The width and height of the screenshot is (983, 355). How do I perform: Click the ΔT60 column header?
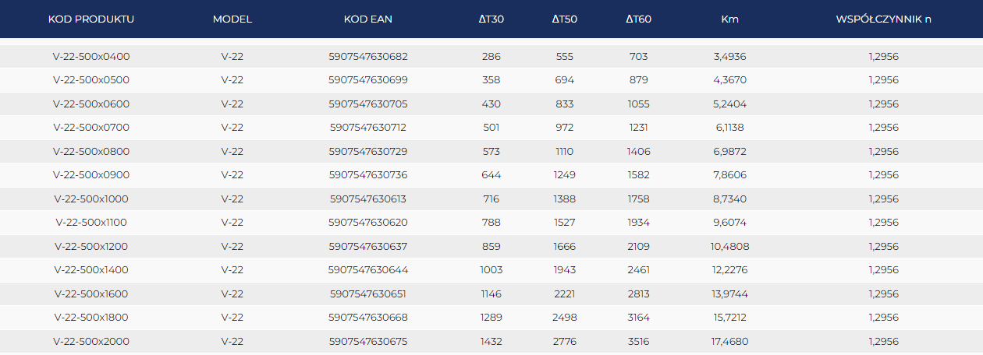click(638, 19)
